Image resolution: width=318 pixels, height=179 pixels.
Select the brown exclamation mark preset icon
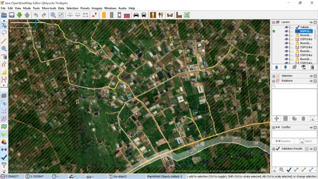[153, 15]
